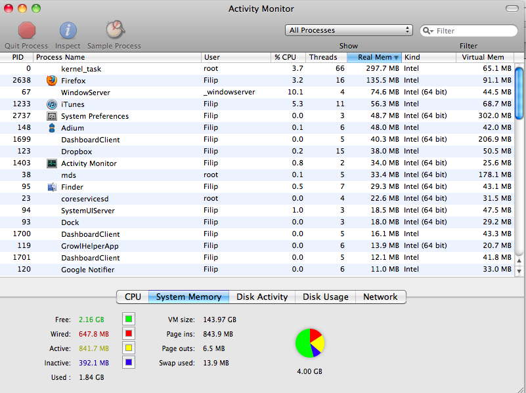Sort by the PID column header
The width and height of the screenshot is (526, 393).
[18, 57]
